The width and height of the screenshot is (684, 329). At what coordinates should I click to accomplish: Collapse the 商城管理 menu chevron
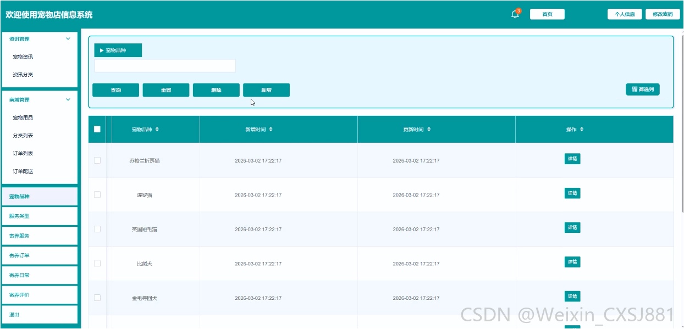point(68,100)
